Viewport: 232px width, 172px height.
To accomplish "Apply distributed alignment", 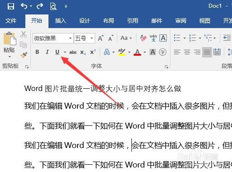I will pos(217,52).
